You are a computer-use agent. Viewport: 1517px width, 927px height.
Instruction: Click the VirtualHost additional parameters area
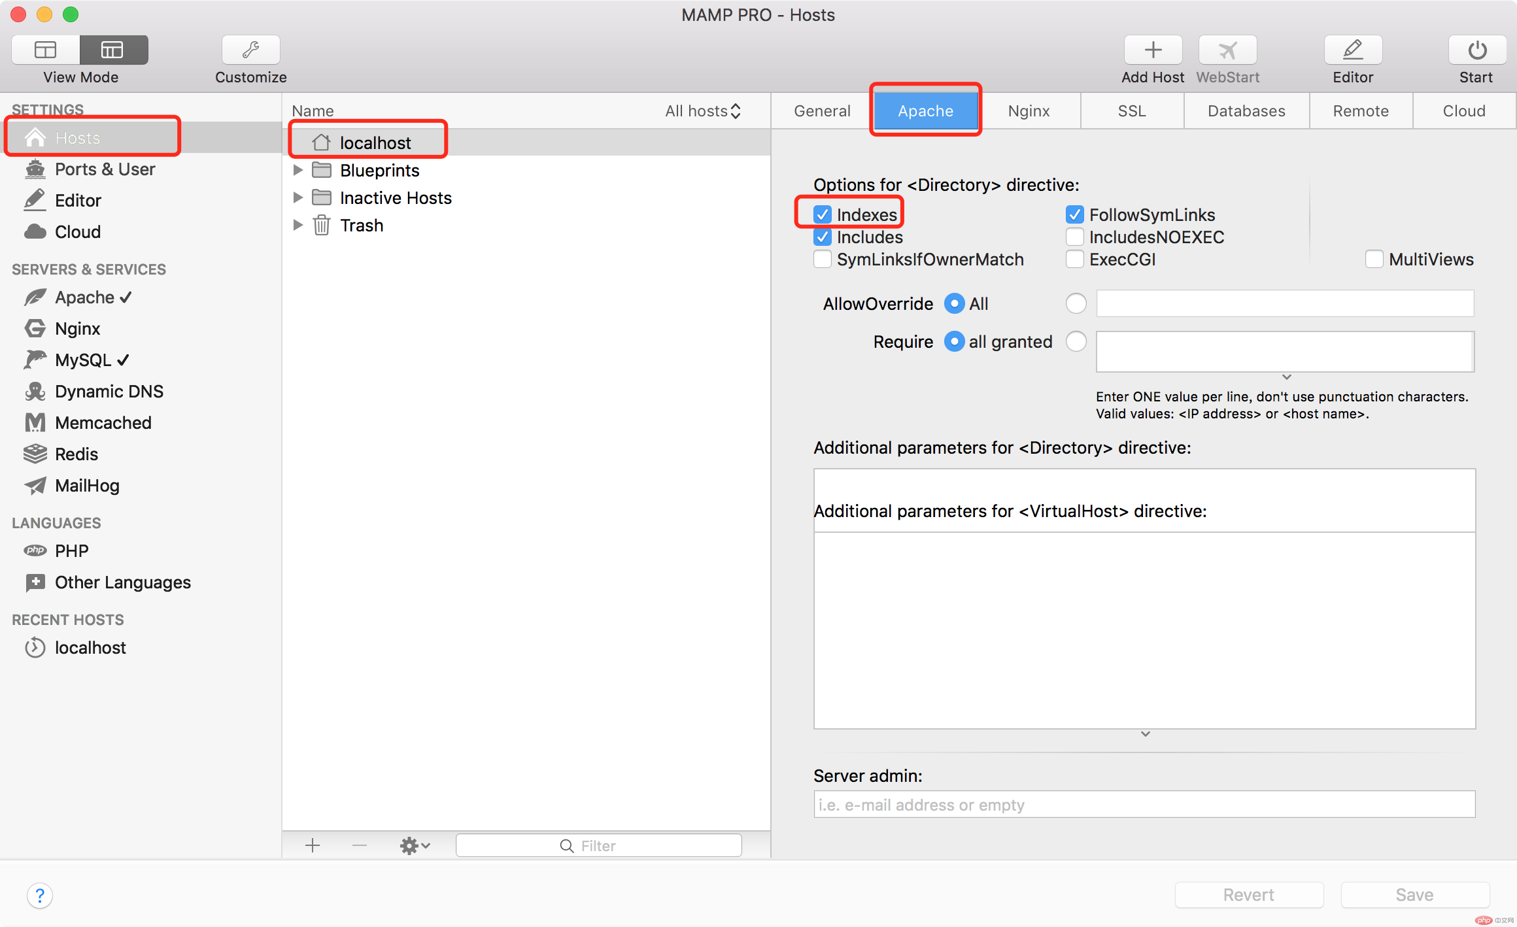[1144, 630]
